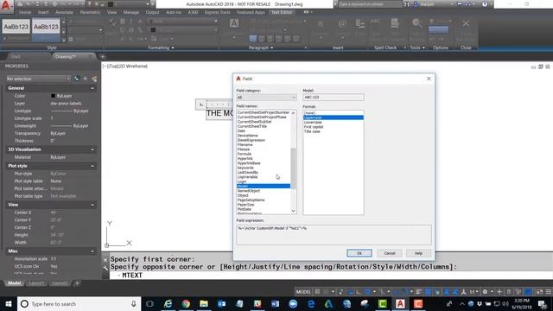Select Lowercase in the Format list

tap(313, 122)
